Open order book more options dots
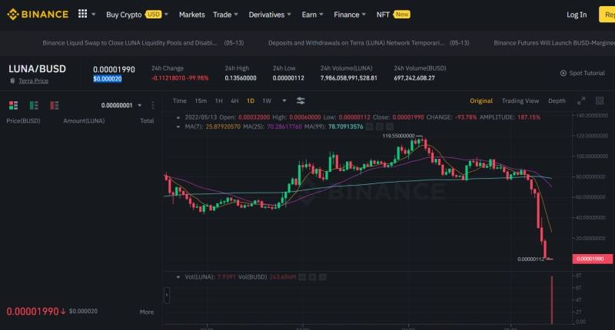The height and width of the screenshot is (330, 615). click(x=152, y=105)
